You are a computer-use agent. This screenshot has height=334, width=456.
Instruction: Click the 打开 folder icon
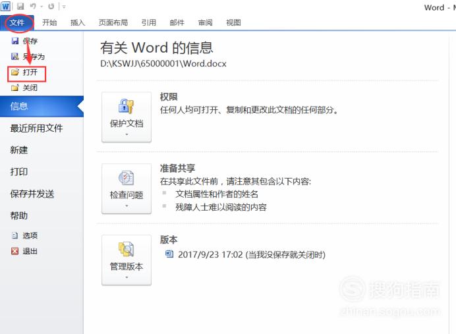click(15, 72)
